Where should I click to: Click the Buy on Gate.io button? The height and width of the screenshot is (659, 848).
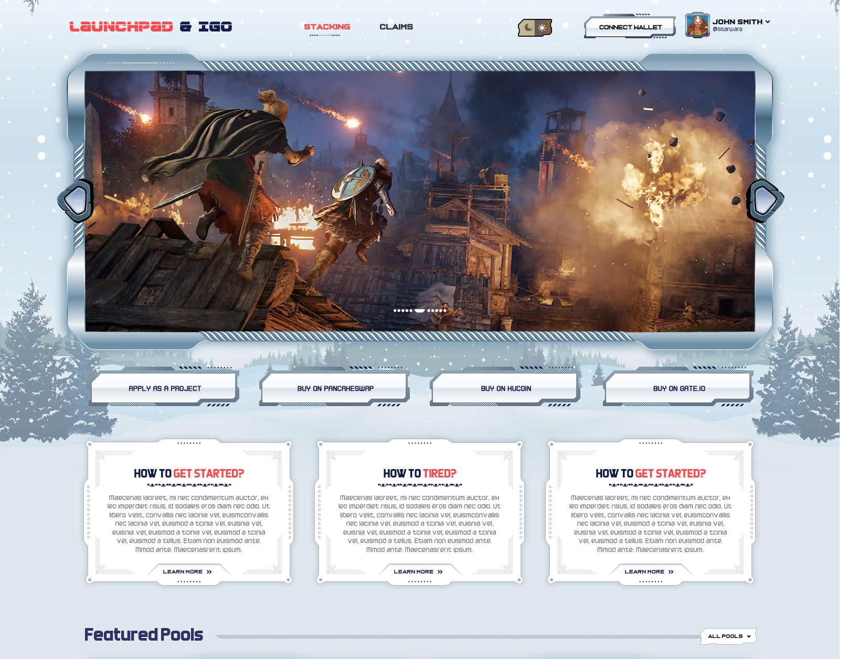[679, 389]
